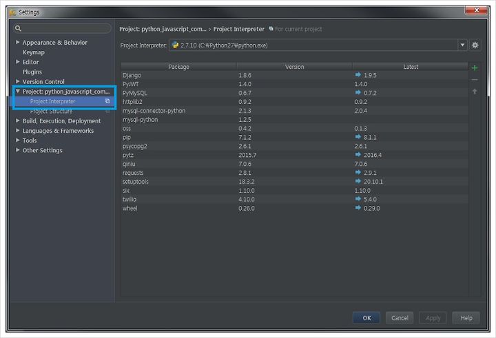496x338 pixels.
Task: Click version 18.3.2 of setuptools
Action: [247, 182]
